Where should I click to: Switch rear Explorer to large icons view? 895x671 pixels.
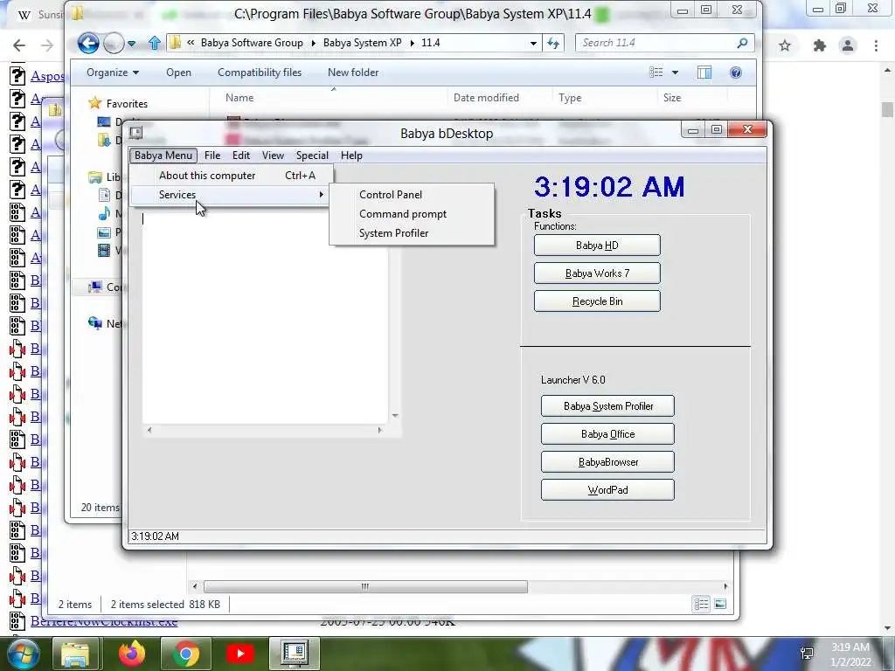pos(720,605)
